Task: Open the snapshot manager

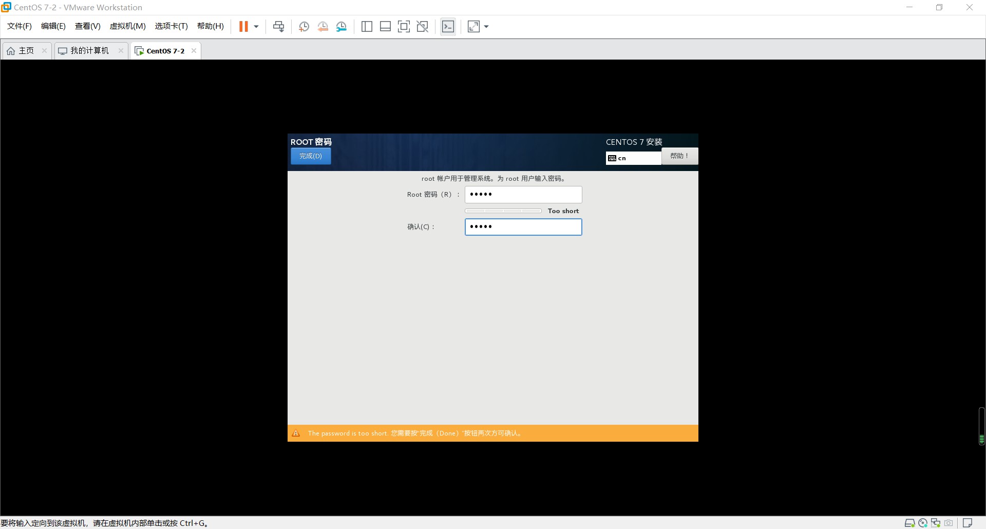Action: 342,27
